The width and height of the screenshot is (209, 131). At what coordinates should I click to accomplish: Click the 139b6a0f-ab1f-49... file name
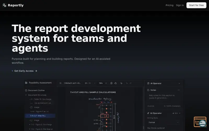point(72,83)
